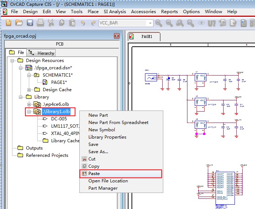Image resolution: width=255 pixels, height=209 pixels.
Task: Switch to the Hierarchy tab
Action: [41, 53]
